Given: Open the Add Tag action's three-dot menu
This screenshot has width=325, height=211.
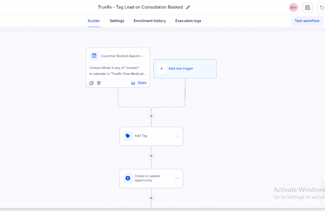Looking at the screenshot, I should pyautogui.click(x=176, y=136).
